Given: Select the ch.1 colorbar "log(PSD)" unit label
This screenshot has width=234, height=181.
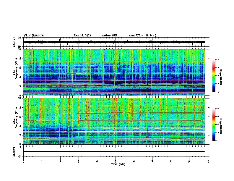Looking at the screenshot, I should [221, 77].
